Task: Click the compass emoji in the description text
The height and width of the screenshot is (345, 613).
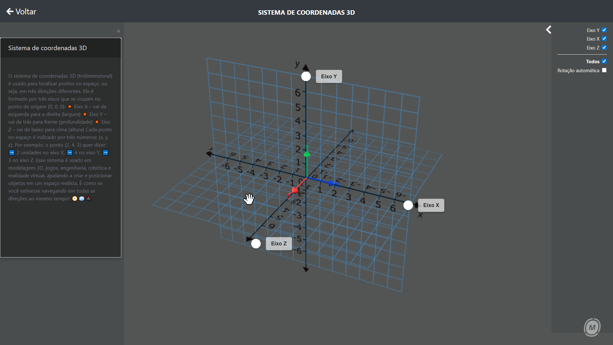Action: coord(75,198)
